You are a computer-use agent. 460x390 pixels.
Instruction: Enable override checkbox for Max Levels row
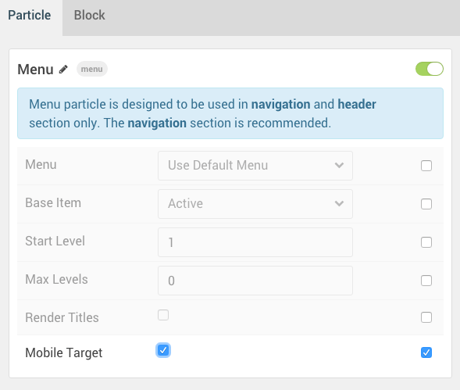click(x=426, y=281)
